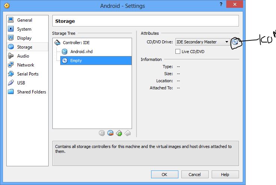This screenshot has width=276, height=185.
Task: Confirm settings with the OK button
Action: [165, 175]
